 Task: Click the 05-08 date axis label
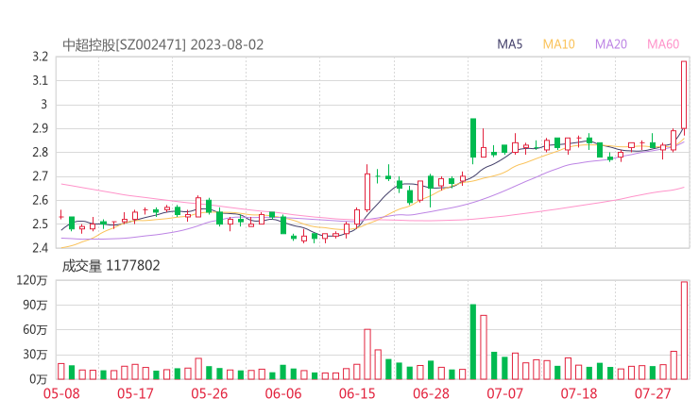click(61, 393)
